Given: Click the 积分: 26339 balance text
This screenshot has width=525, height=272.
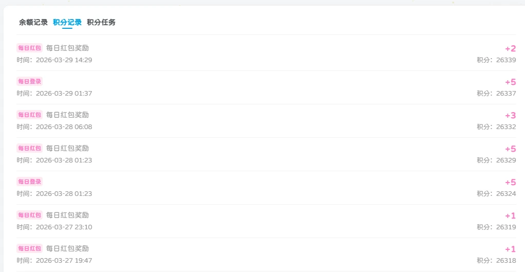Looking at the screenshot, I should click(x=496, y=60).
